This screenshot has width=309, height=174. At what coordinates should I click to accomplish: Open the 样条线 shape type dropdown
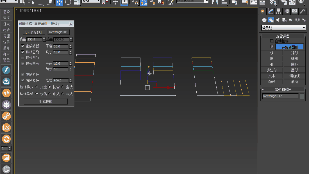pos(284,28)
